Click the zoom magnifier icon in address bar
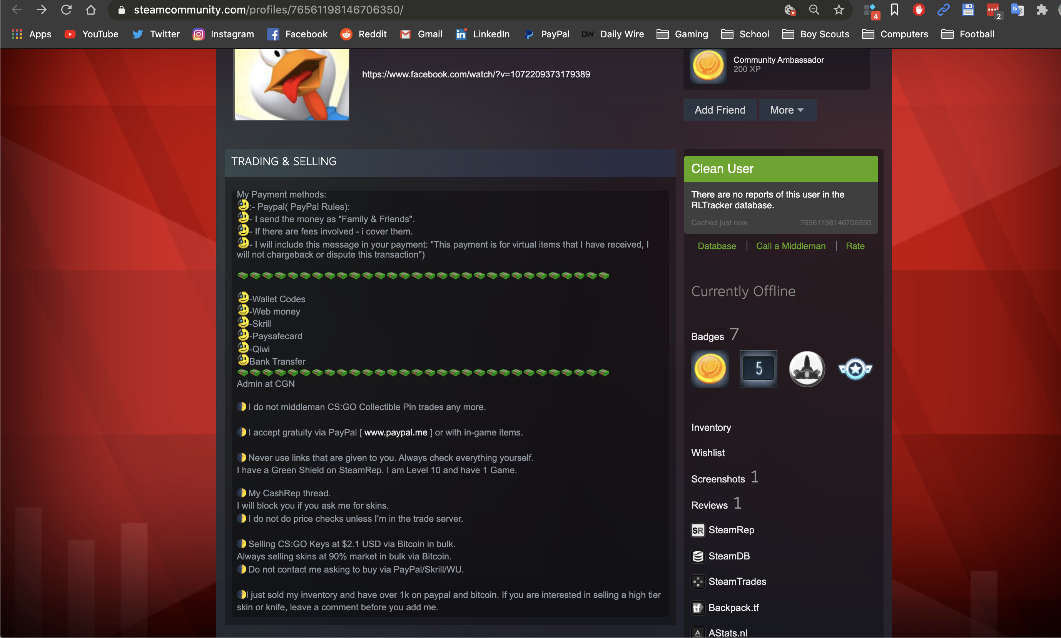Image resolution: width=1061 pixels, height=638 pixels. [814, 10]
